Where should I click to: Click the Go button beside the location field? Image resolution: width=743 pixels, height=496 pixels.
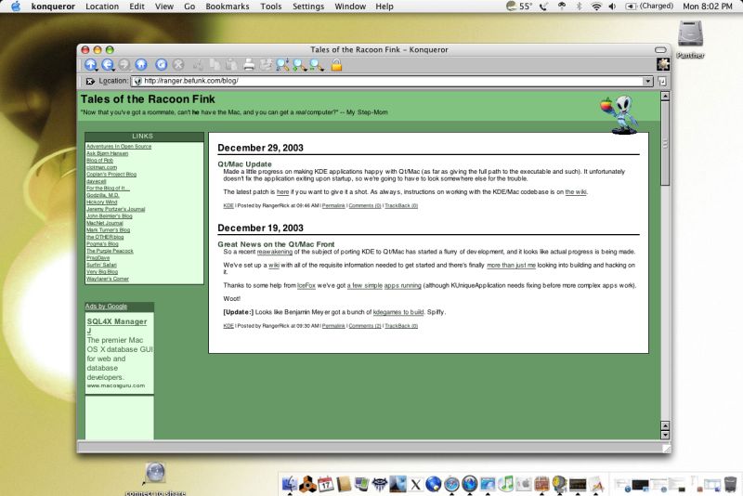tap(662, 81)
